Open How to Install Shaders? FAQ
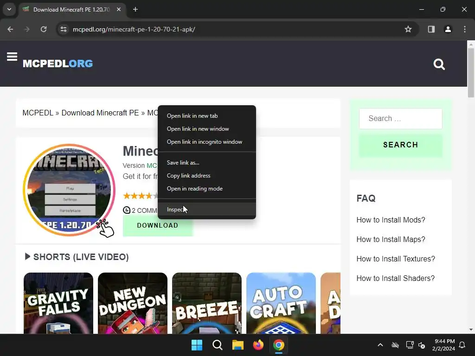 point(395,279)
